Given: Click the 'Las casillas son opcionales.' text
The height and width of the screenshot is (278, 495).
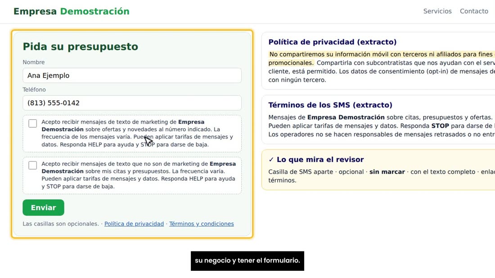Looking at the screenshot, I should (61, 224).
